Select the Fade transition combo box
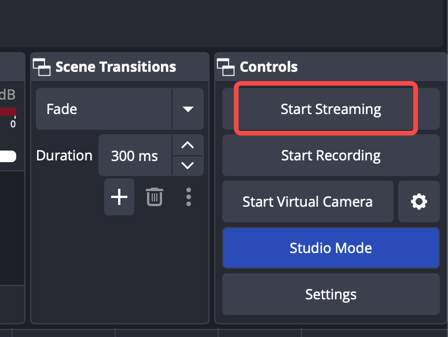Screen dimensions: 448x337 [120, 109]
